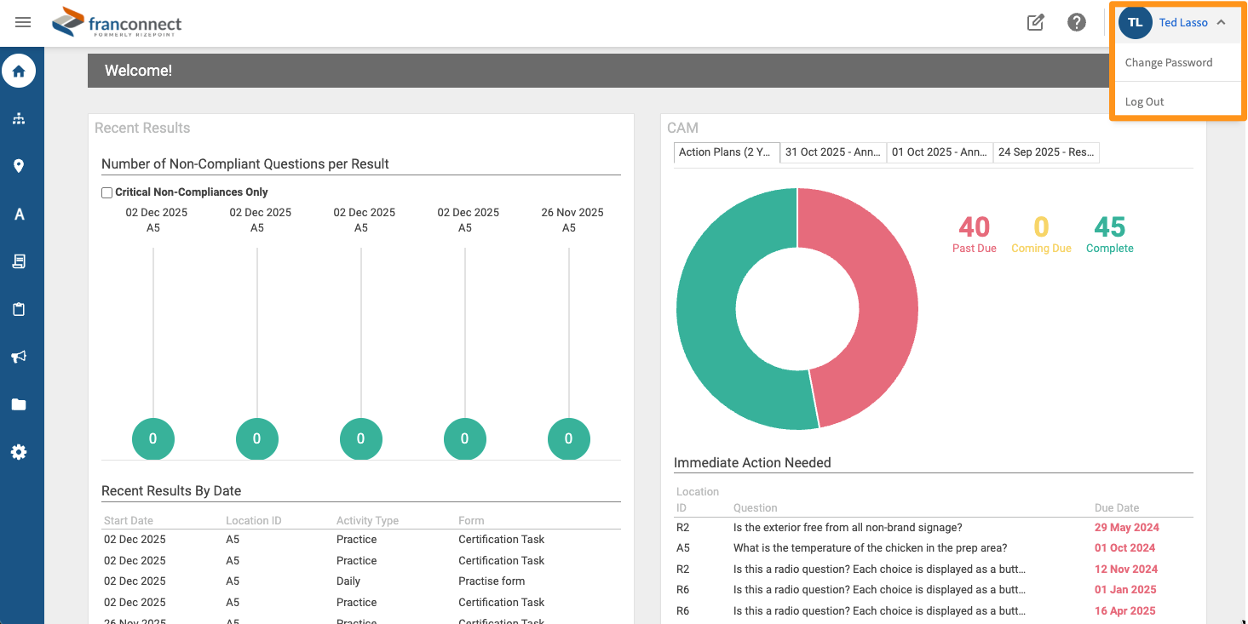Open the help question mark icon
Viewport: 1248px width, 624px height.
pos(1077,23)
